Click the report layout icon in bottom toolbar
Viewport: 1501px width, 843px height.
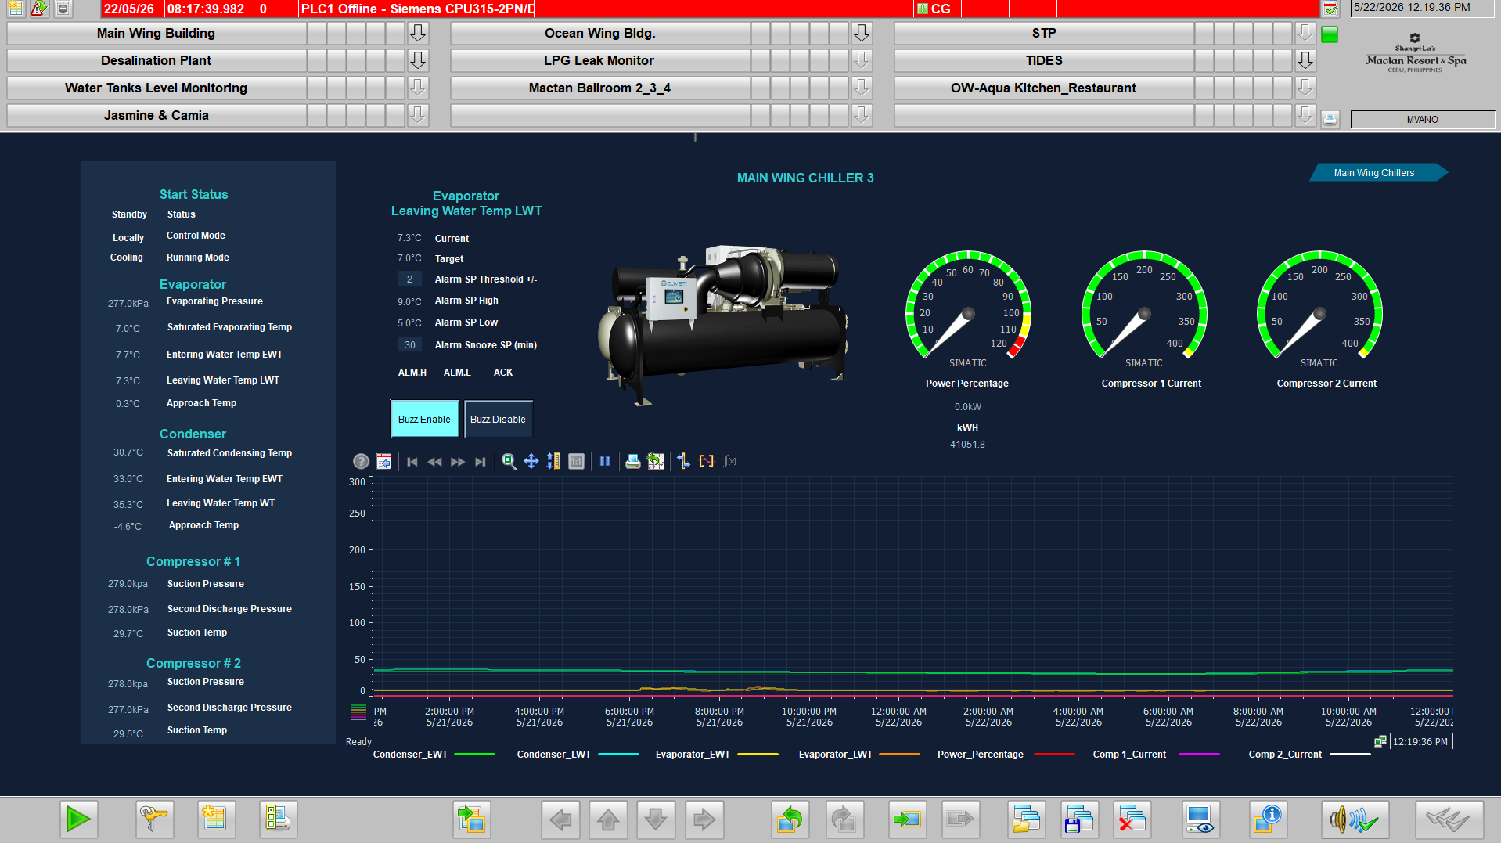point(278,820)
